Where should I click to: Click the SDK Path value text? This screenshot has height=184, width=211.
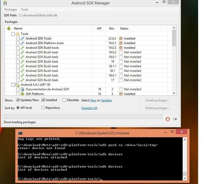tap(38, 15)
